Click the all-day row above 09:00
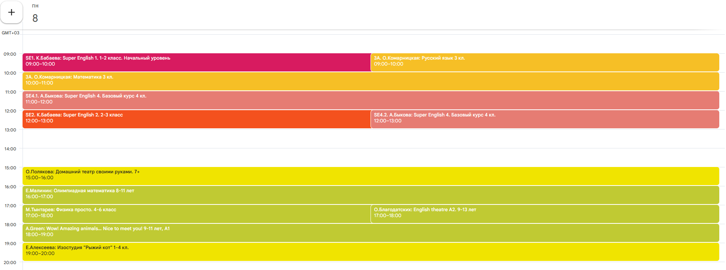Image resolution: width=726 pixels, height=270 pixels. tap(371, 43)
